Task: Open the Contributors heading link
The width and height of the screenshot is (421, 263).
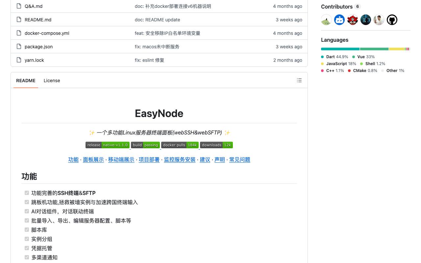Action: pos(341,7)
